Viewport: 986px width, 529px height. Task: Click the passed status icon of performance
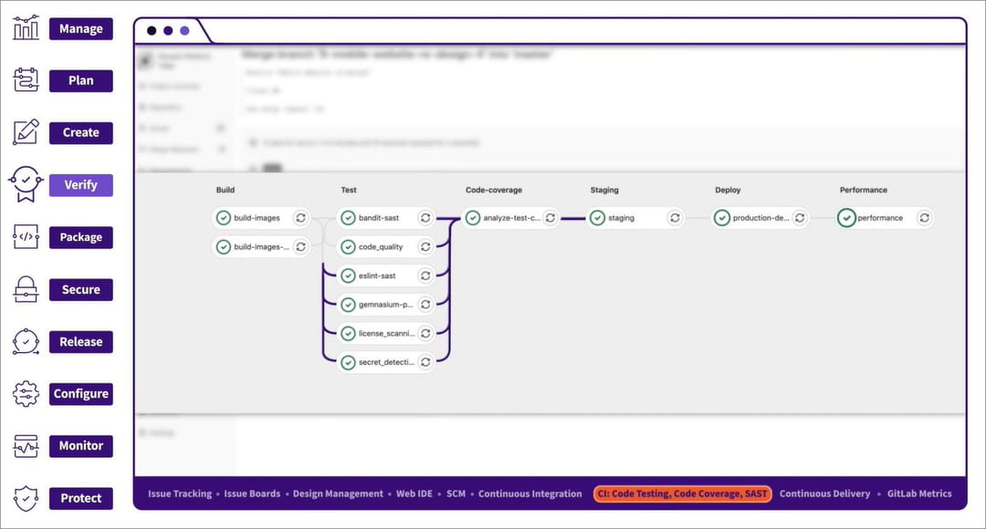pyautogui.click(x=846, y=218)
